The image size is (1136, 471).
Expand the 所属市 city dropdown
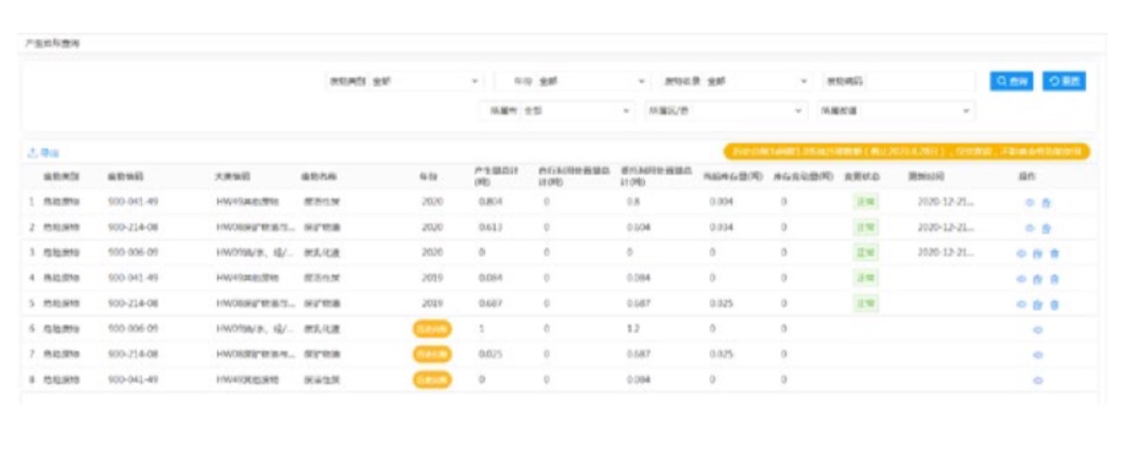pyautogui.click(x=557, y=111)
